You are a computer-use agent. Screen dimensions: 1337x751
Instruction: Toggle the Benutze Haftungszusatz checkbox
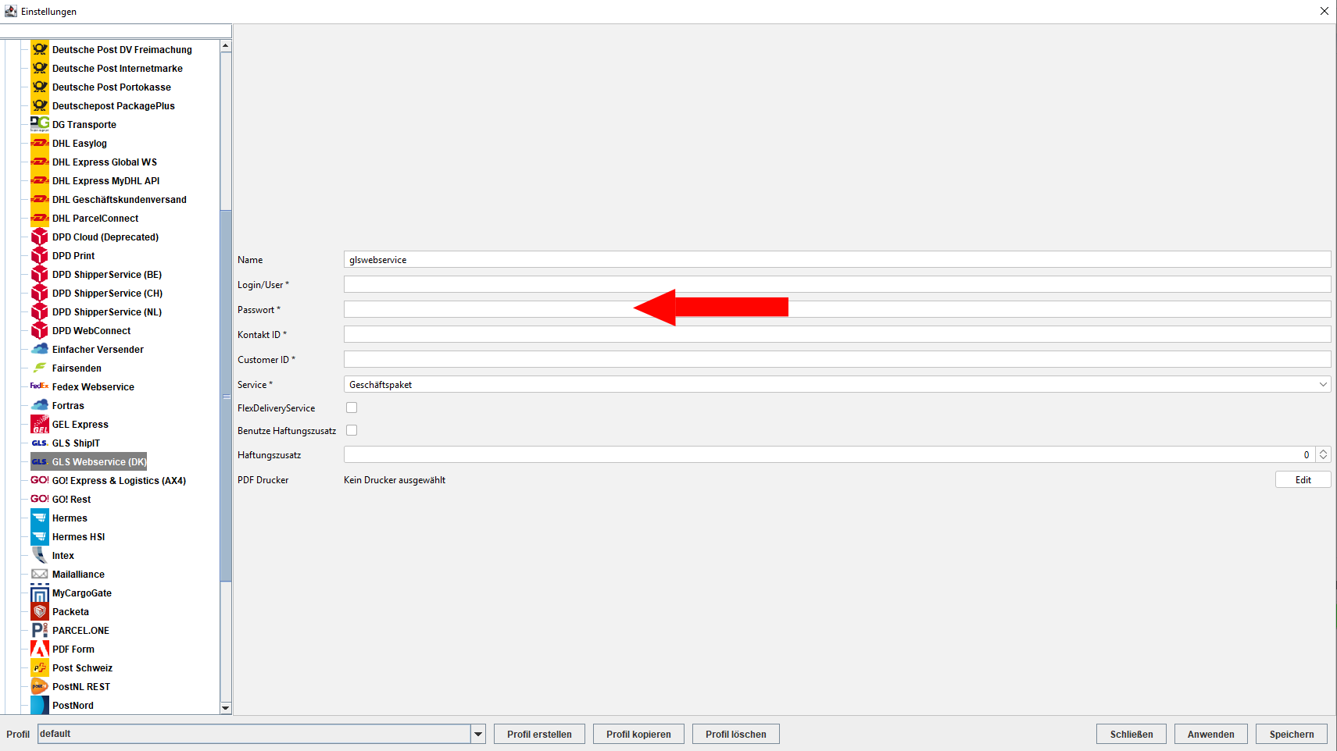(x=352, y=430)
